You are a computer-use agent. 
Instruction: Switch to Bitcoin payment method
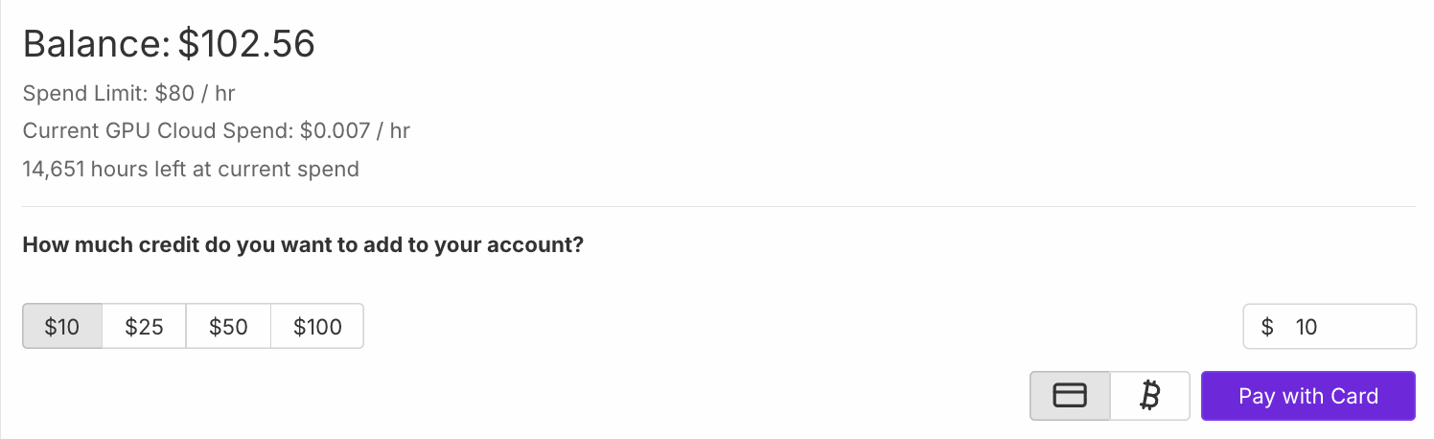[x=1150, y=396]
